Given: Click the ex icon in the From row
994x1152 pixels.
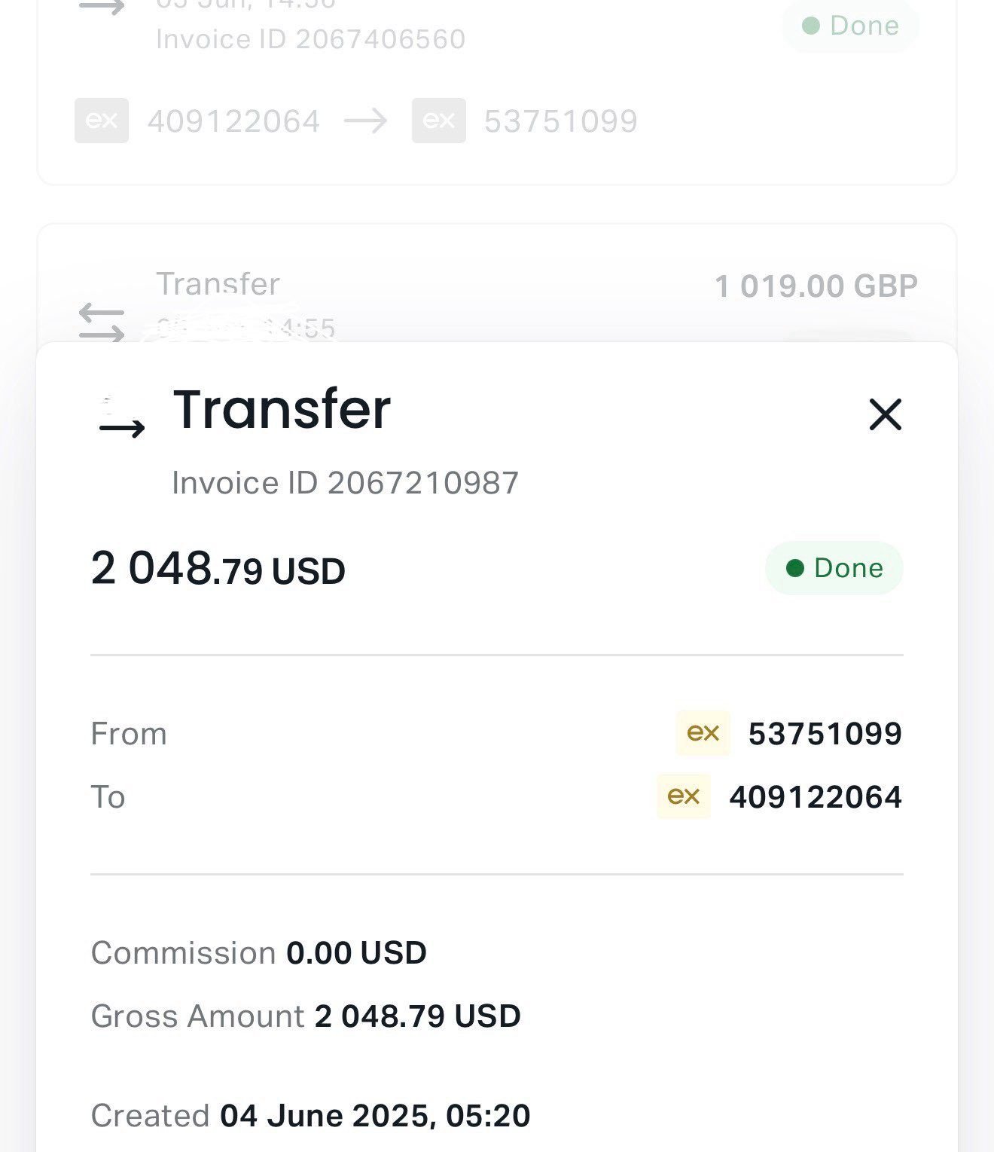Looking at the screenshot, I should (x=703, y=733).
